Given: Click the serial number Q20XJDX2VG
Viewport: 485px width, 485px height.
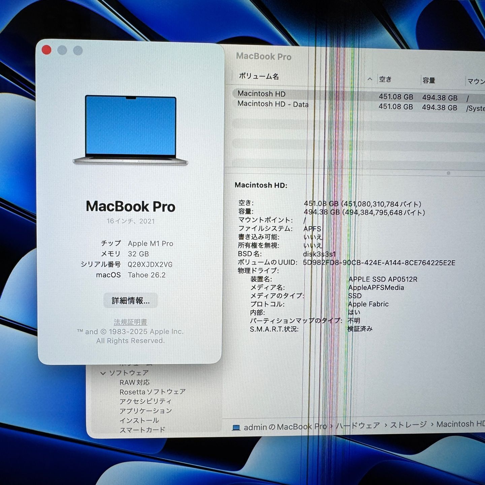Looking at the screenshot, I should [x=150, y=264].
